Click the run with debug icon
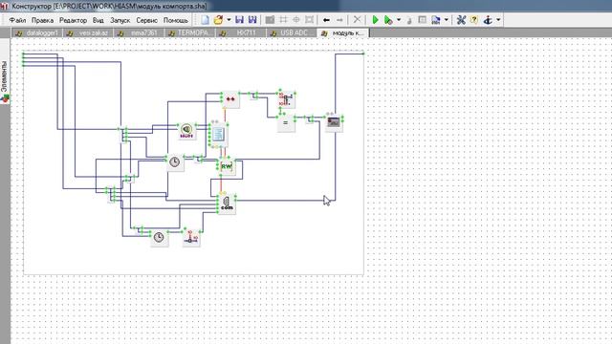The image size is (612, 344). coord(388,20)
